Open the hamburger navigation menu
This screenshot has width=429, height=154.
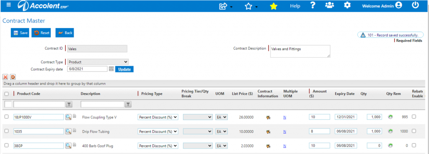coord(9,5)
